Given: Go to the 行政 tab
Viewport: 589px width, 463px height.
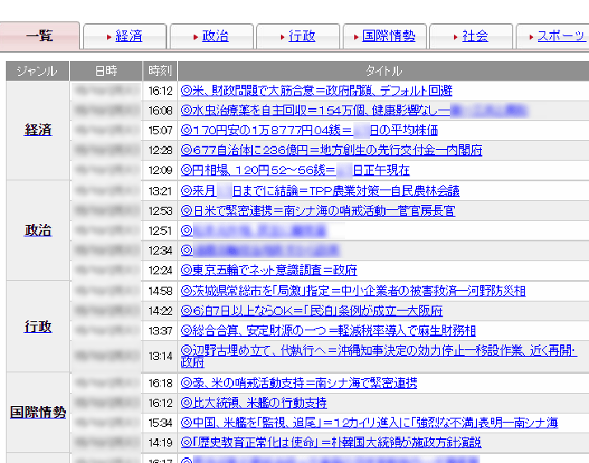Looking at the screenshot, I should [302, 36].
